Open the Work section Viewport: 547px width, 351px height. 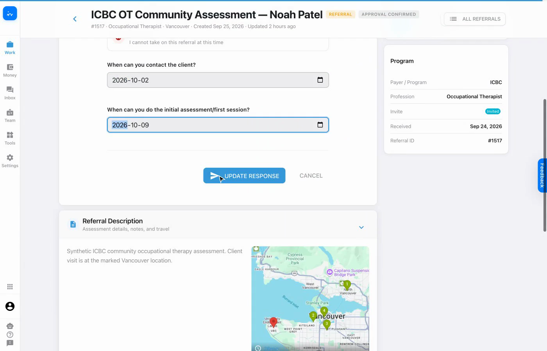[10, 48]
